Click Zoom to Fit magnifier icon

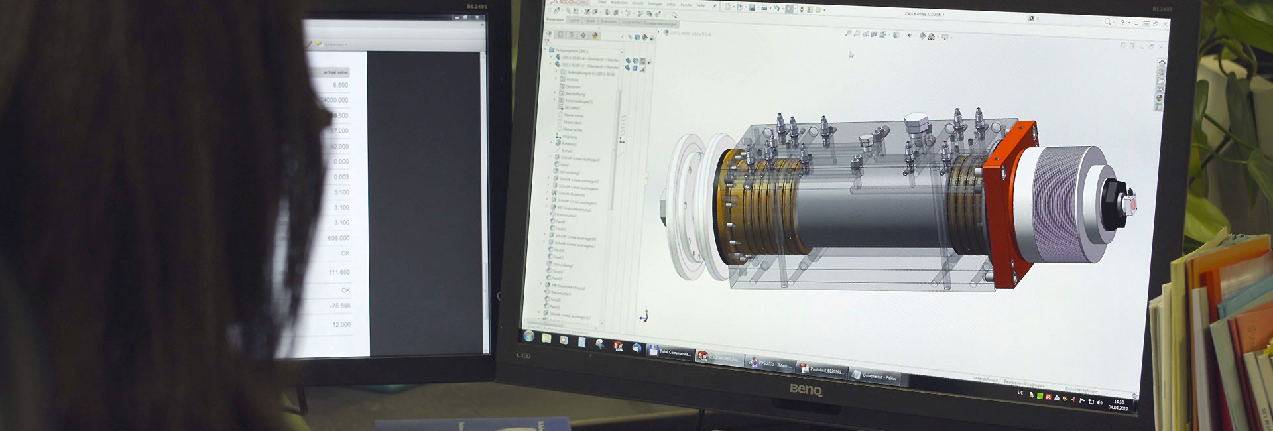click(848, 33)
